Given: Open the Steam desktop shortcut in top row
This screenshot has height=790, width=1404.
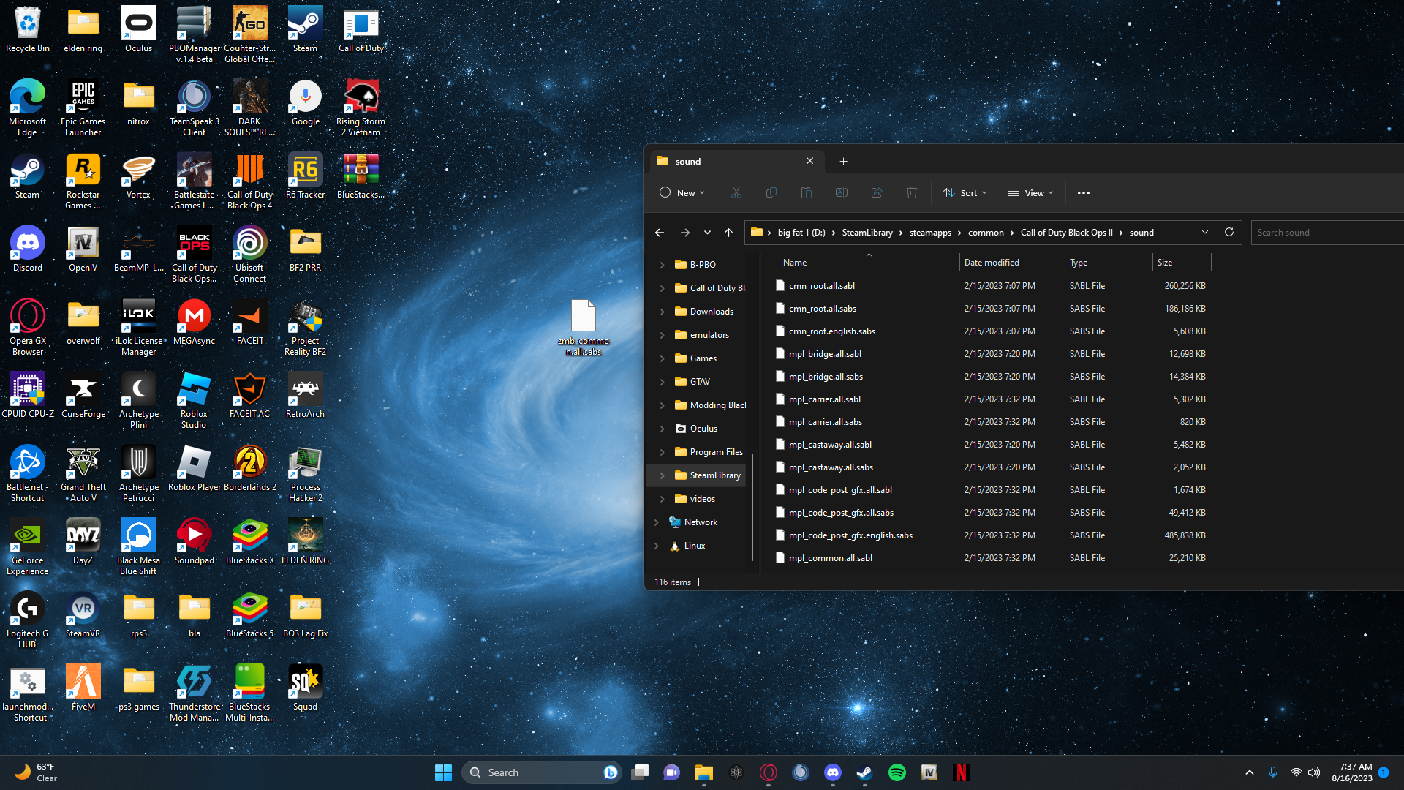Looking at the screenshot, I should [x=305, y=31].
